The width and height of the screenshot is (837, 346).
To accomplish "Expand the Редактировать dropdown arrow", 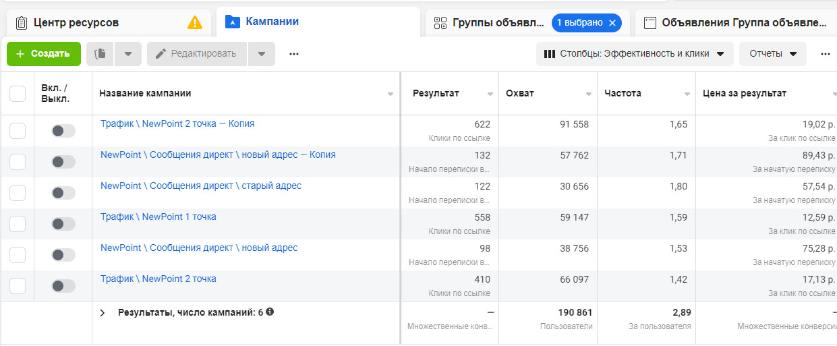I will pyautogui.click(x=262, y=54).
